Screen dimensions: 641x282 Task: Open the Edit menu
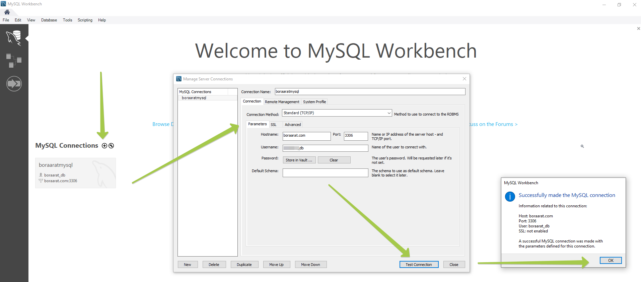point(18,20)
